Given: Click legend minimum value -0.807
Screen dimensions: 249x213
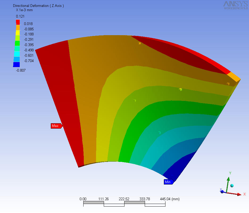Looking at the screenshot, I should click(x=21, y=70).
